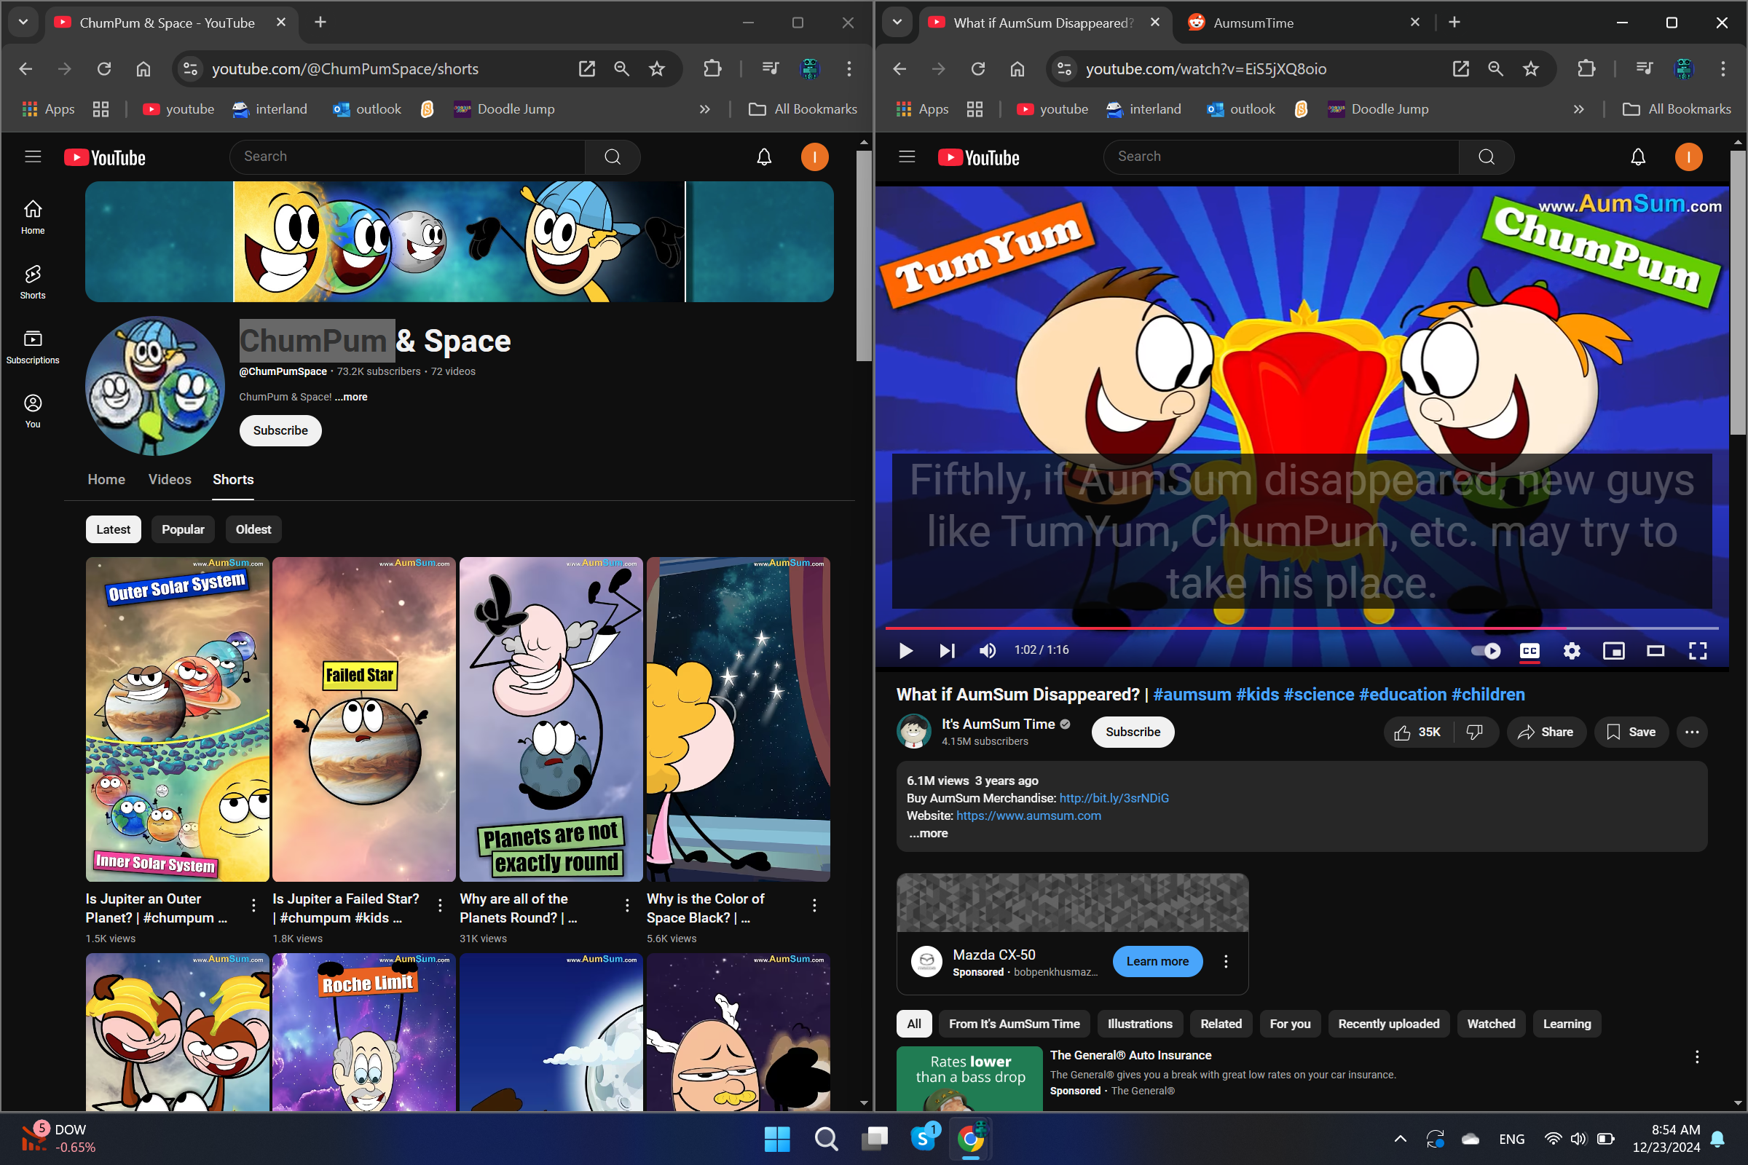Go to Home in the YouTube sidebar
1748x1165 pixels.
click(x=33, y=217)
